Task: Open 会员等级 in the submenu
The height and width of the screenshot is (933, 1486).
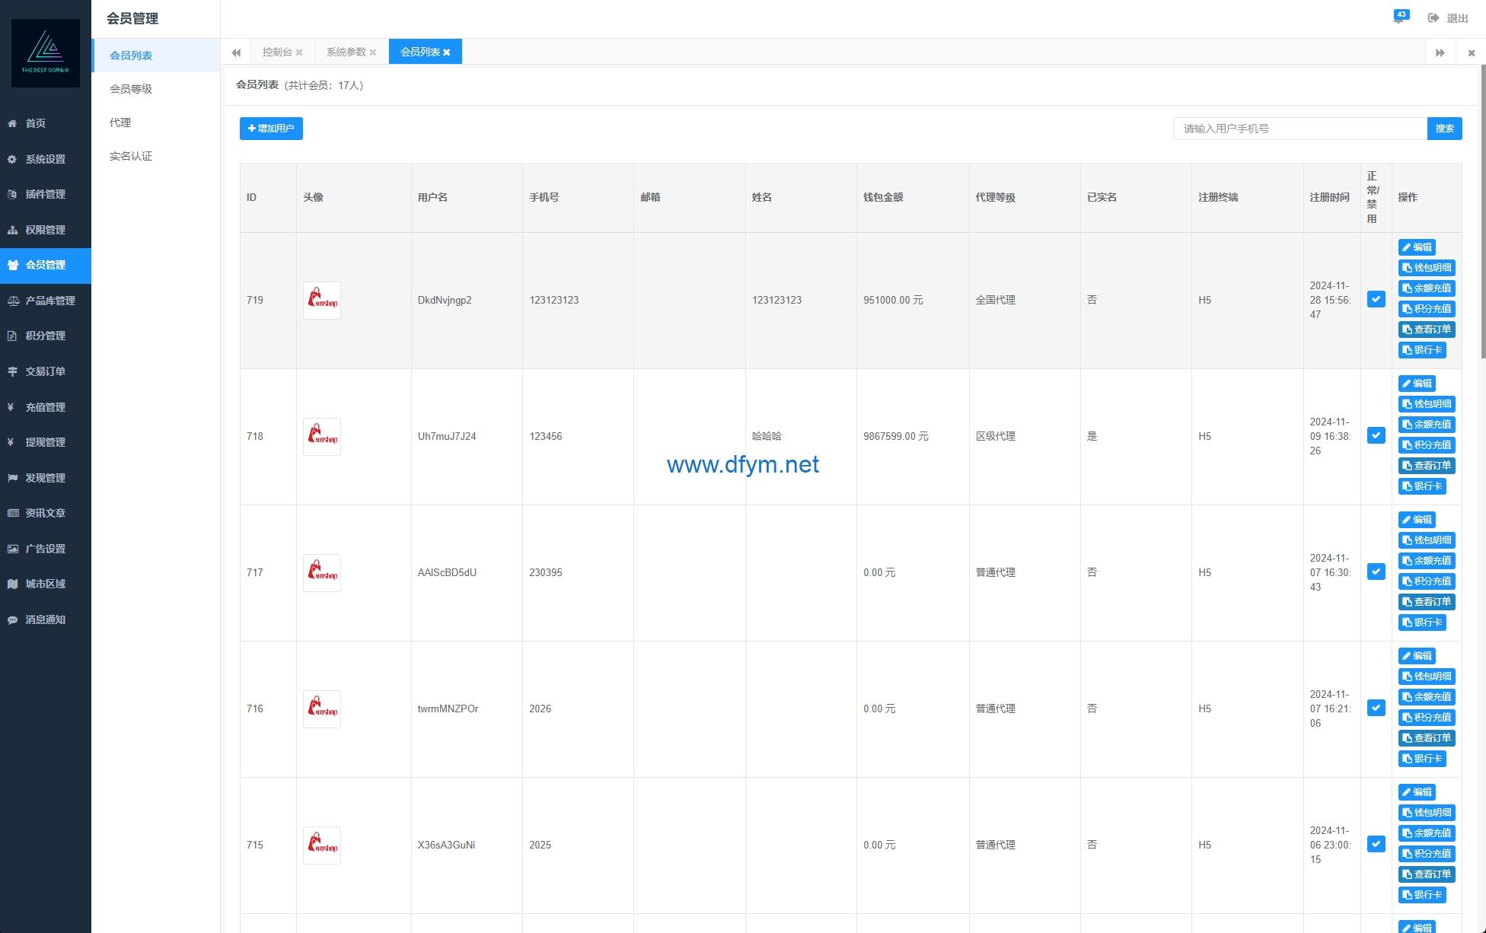Action: coord(156,89)
